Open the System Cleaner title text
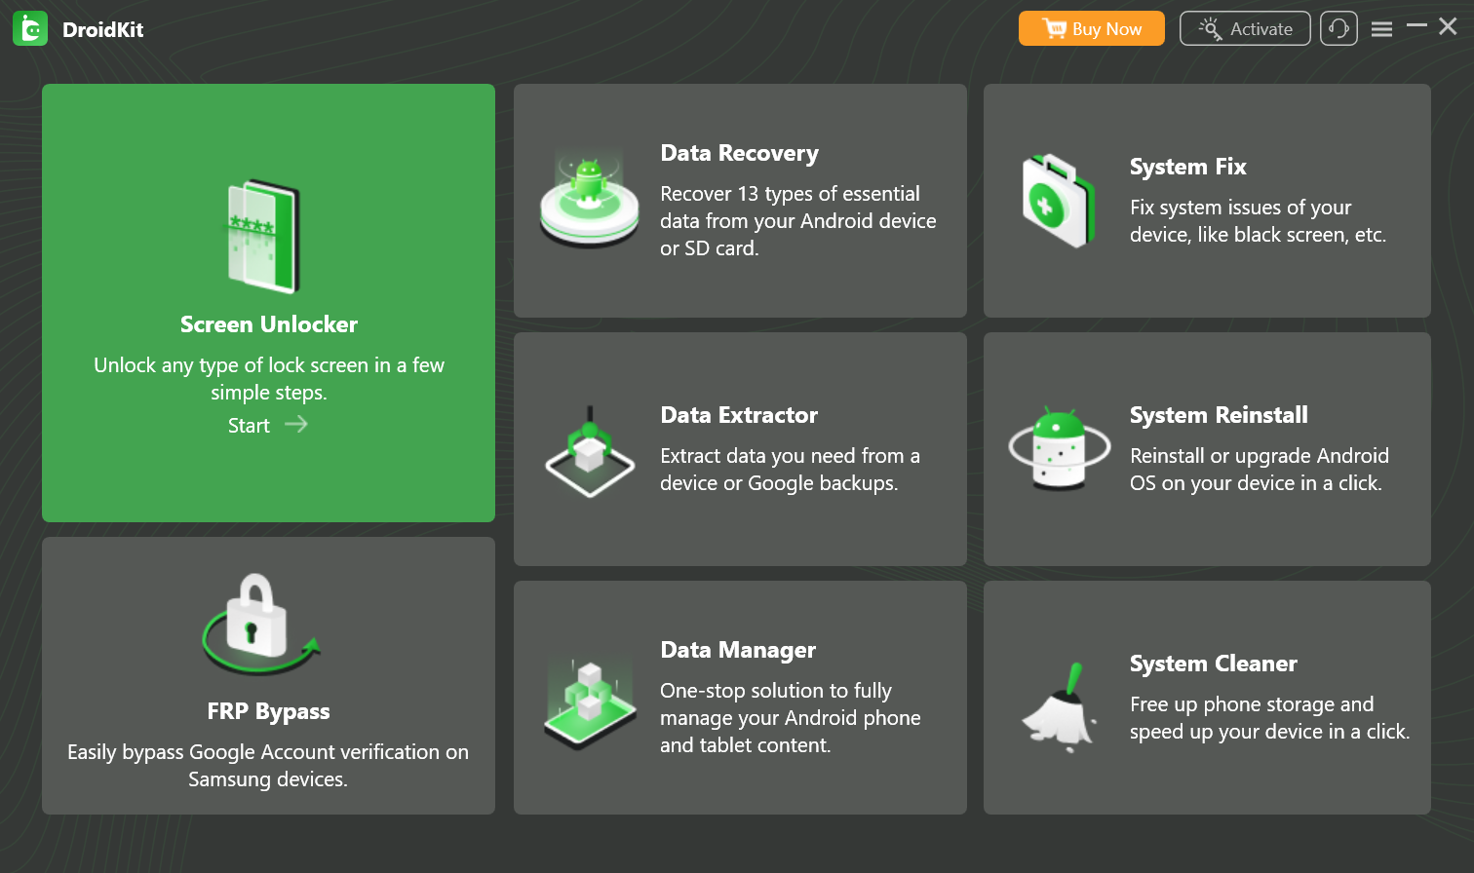The width and height of the screenshot is (1474, 873). click(1213, 664)
